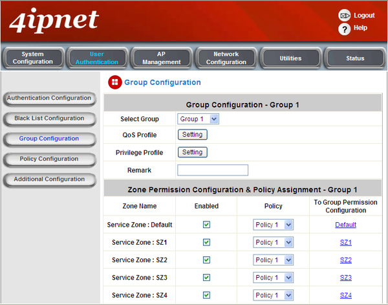Viewport: 388px width, 305px height.
Task: Uncheck Enabled for Service Zone Default
Action: (206, 225)
